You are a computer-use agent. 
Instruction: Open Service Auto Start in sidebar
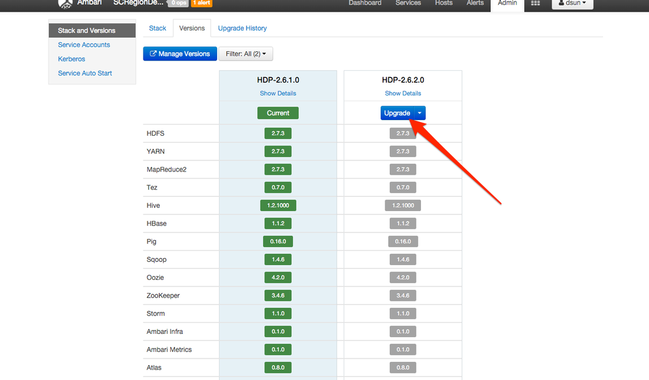tap(85, 73)
